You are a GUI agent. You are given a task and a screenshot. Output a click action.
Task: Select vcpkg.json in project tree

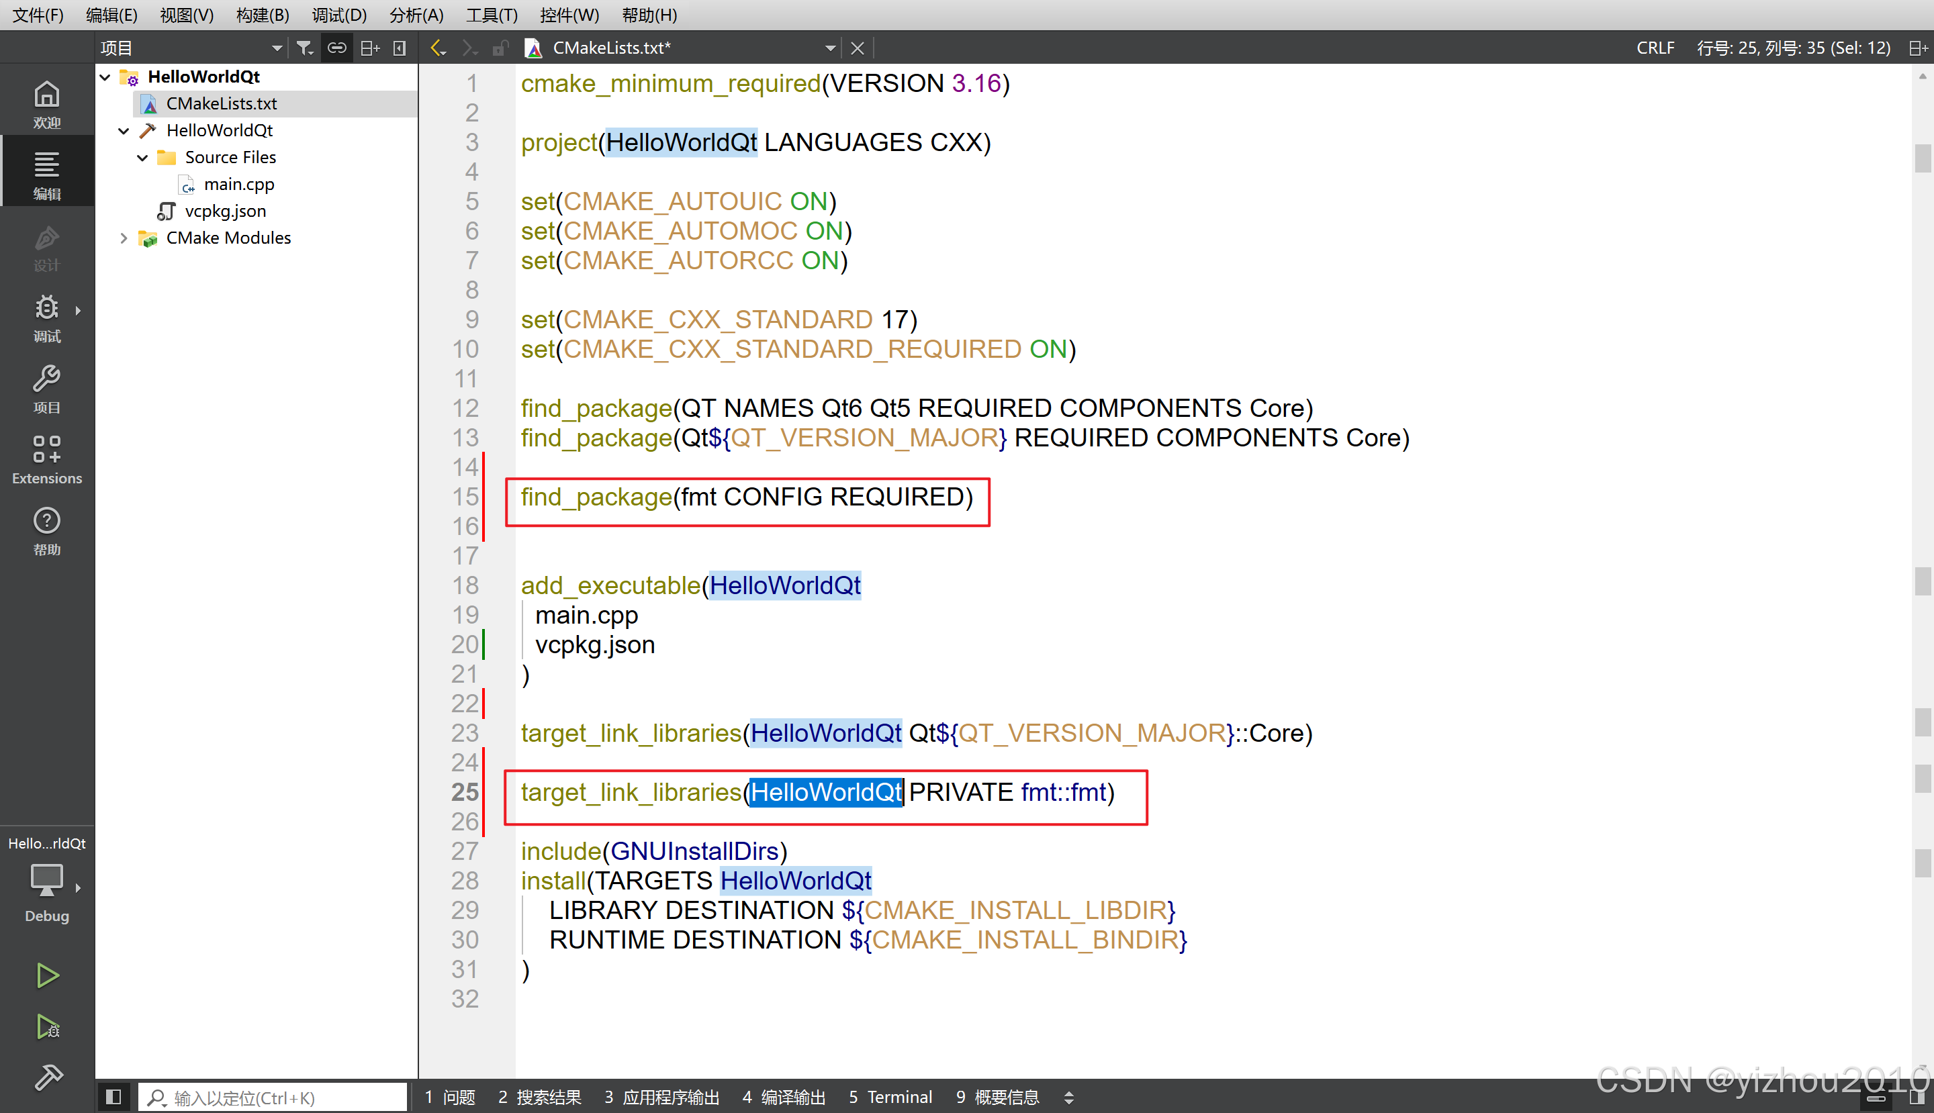point(225,211)
